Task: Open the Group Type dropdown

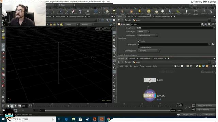Action: (x=143, y=32)
